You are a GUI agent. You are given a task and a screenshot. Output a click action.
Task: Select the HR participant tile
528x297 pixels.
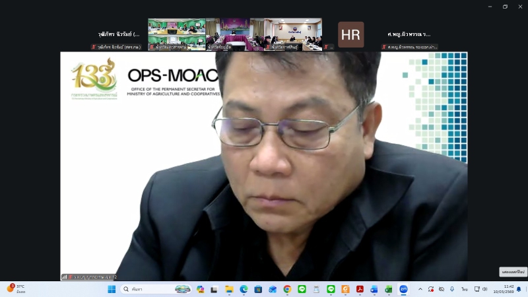point(350,34)
